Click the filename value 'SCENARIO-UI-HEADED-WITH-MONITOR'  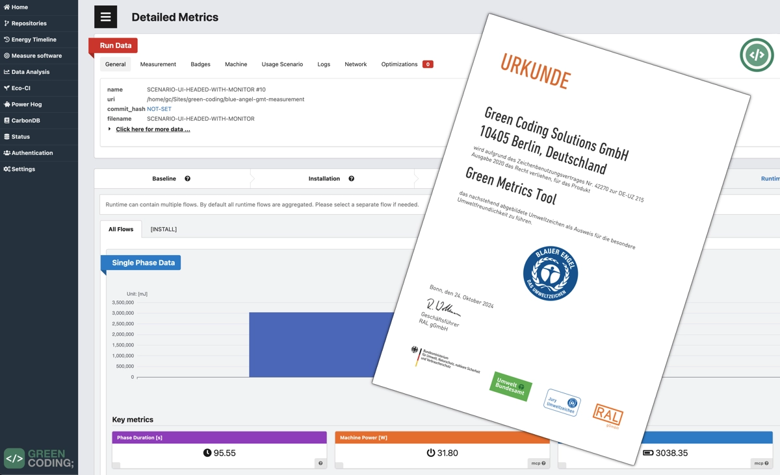point(201,119)
